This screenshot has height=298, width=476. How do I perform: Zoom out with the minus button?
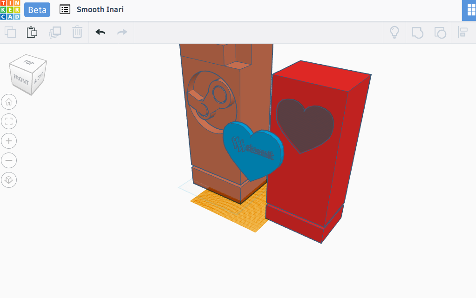pyautogui.click(x=9, y=160)
